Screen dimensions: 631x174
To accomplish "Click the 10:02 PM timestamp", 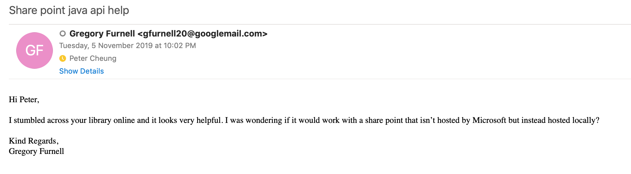I will (180, 46).
